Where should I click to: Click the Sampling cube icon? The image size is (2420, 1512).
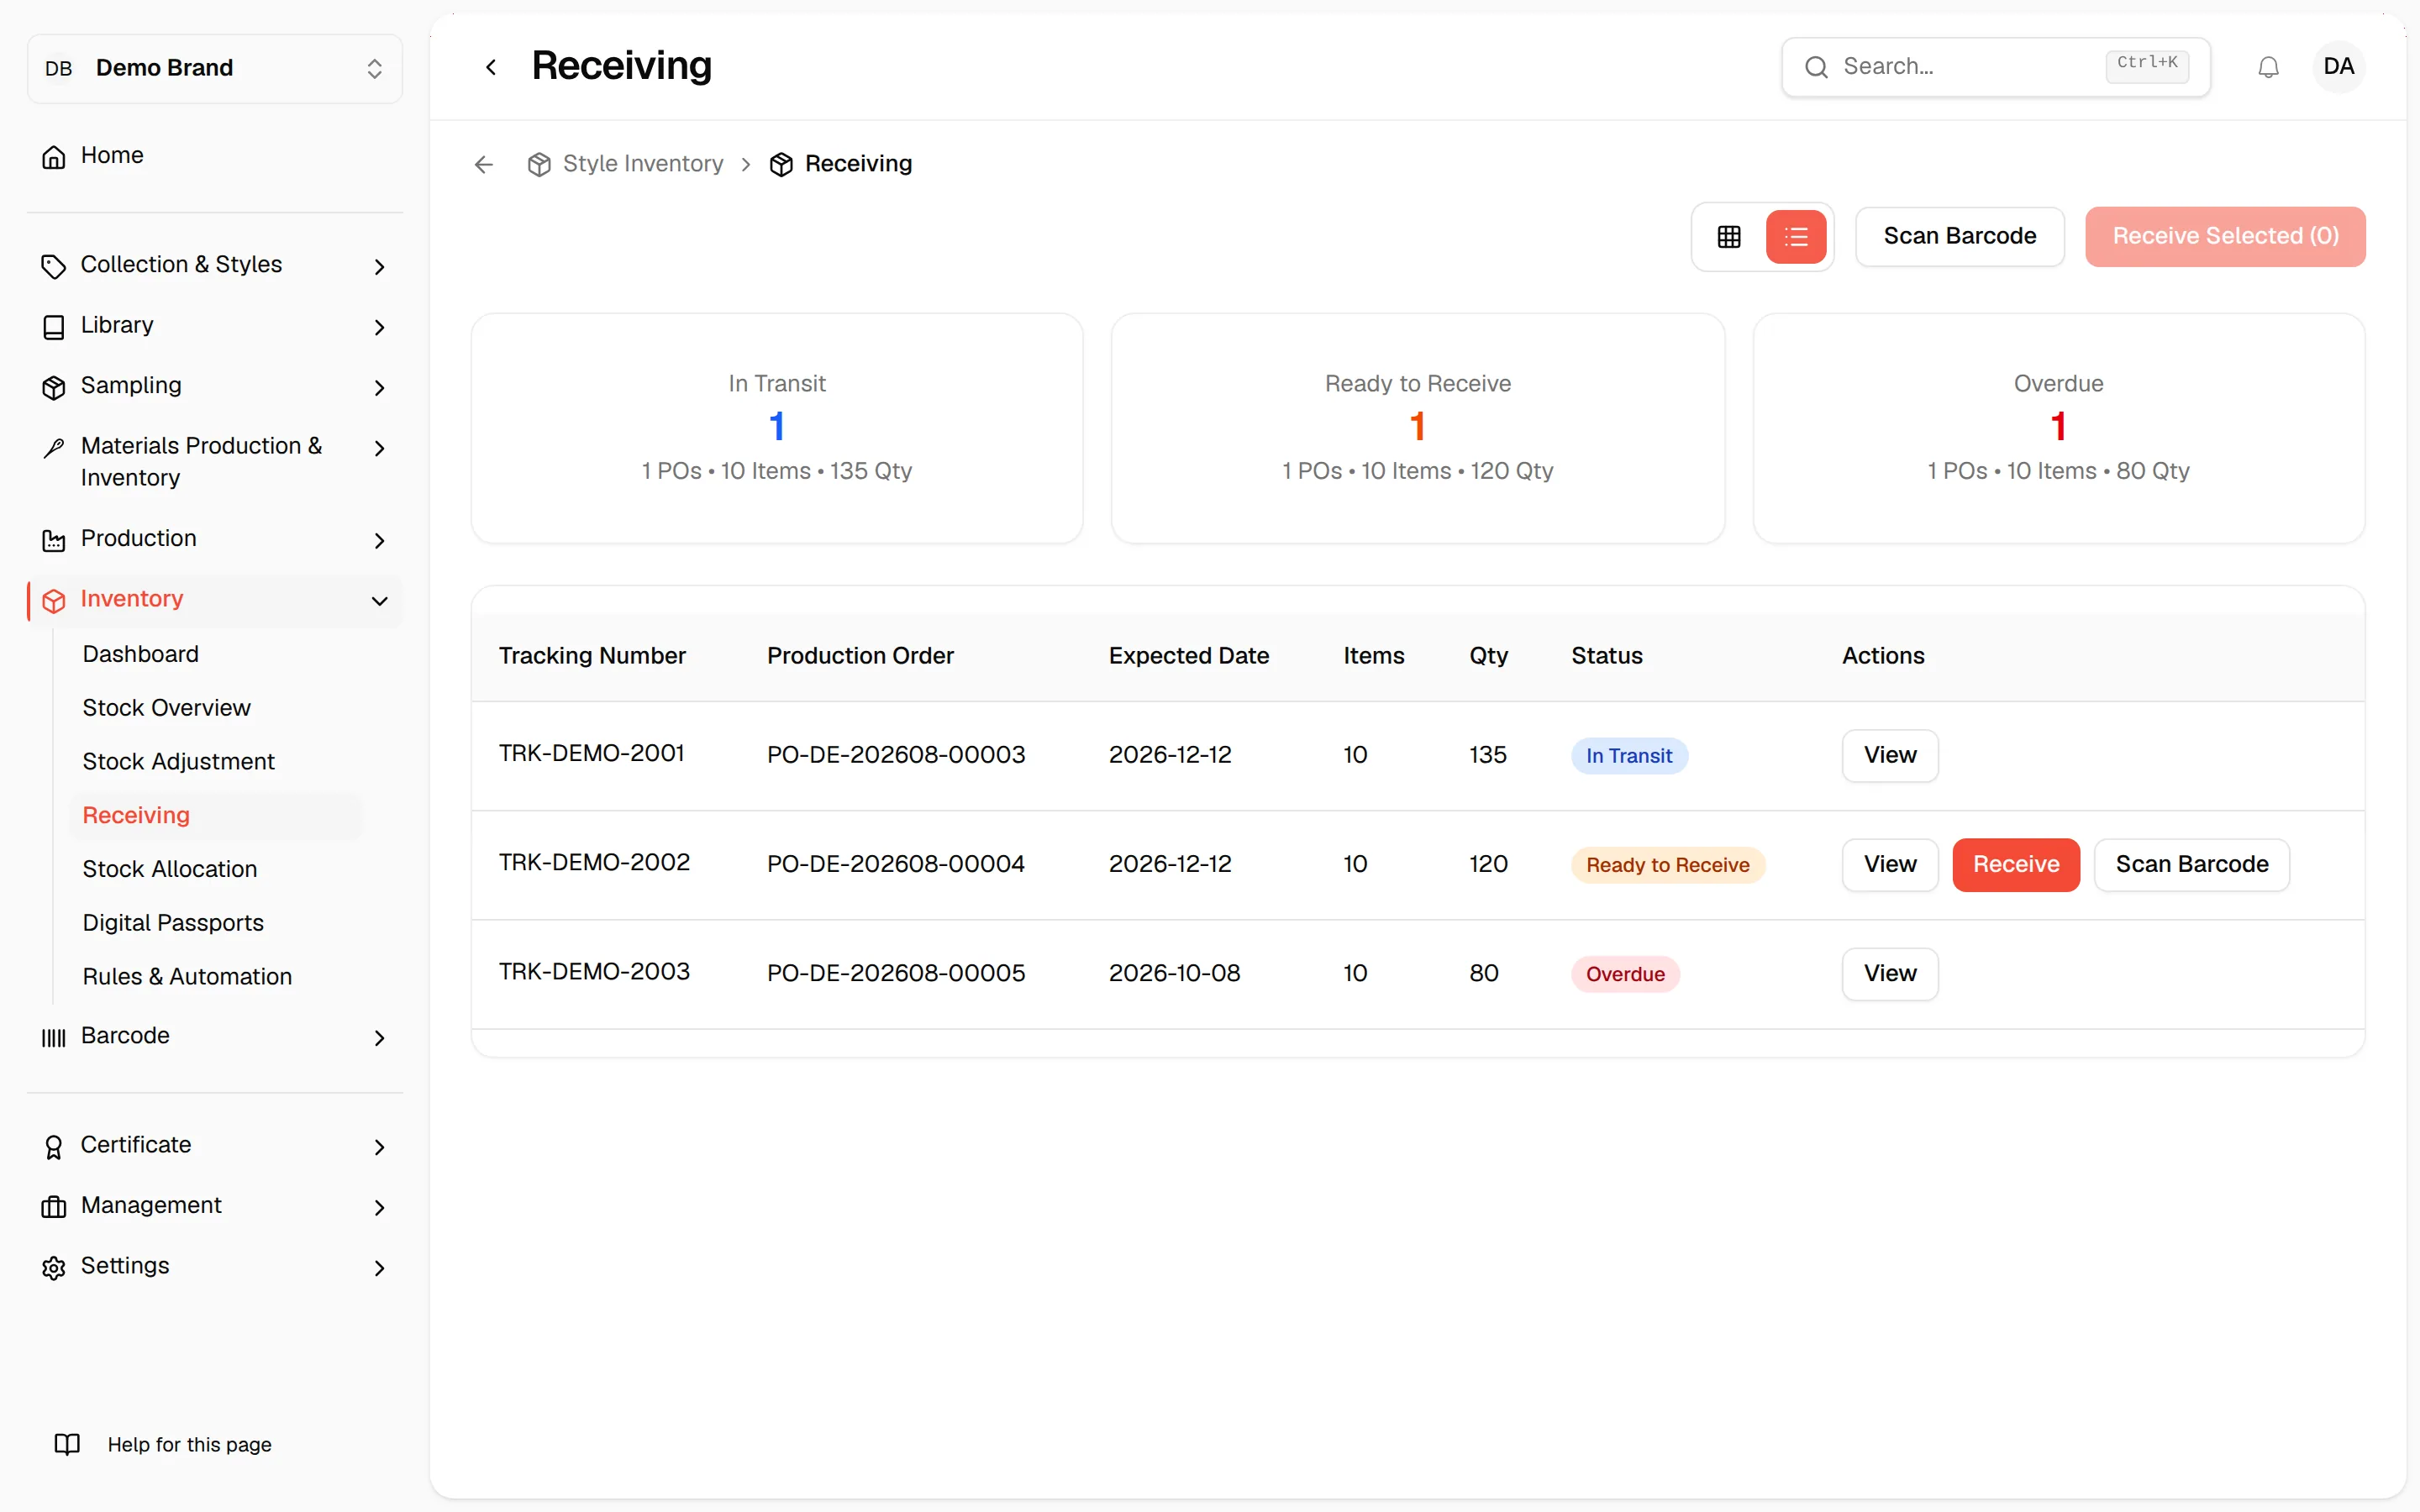(54, 387)
